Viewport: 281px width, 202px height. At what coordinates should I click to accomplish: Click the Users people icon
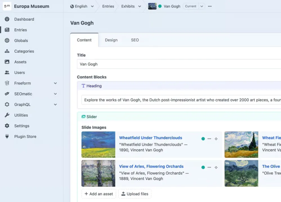(7, 73)
